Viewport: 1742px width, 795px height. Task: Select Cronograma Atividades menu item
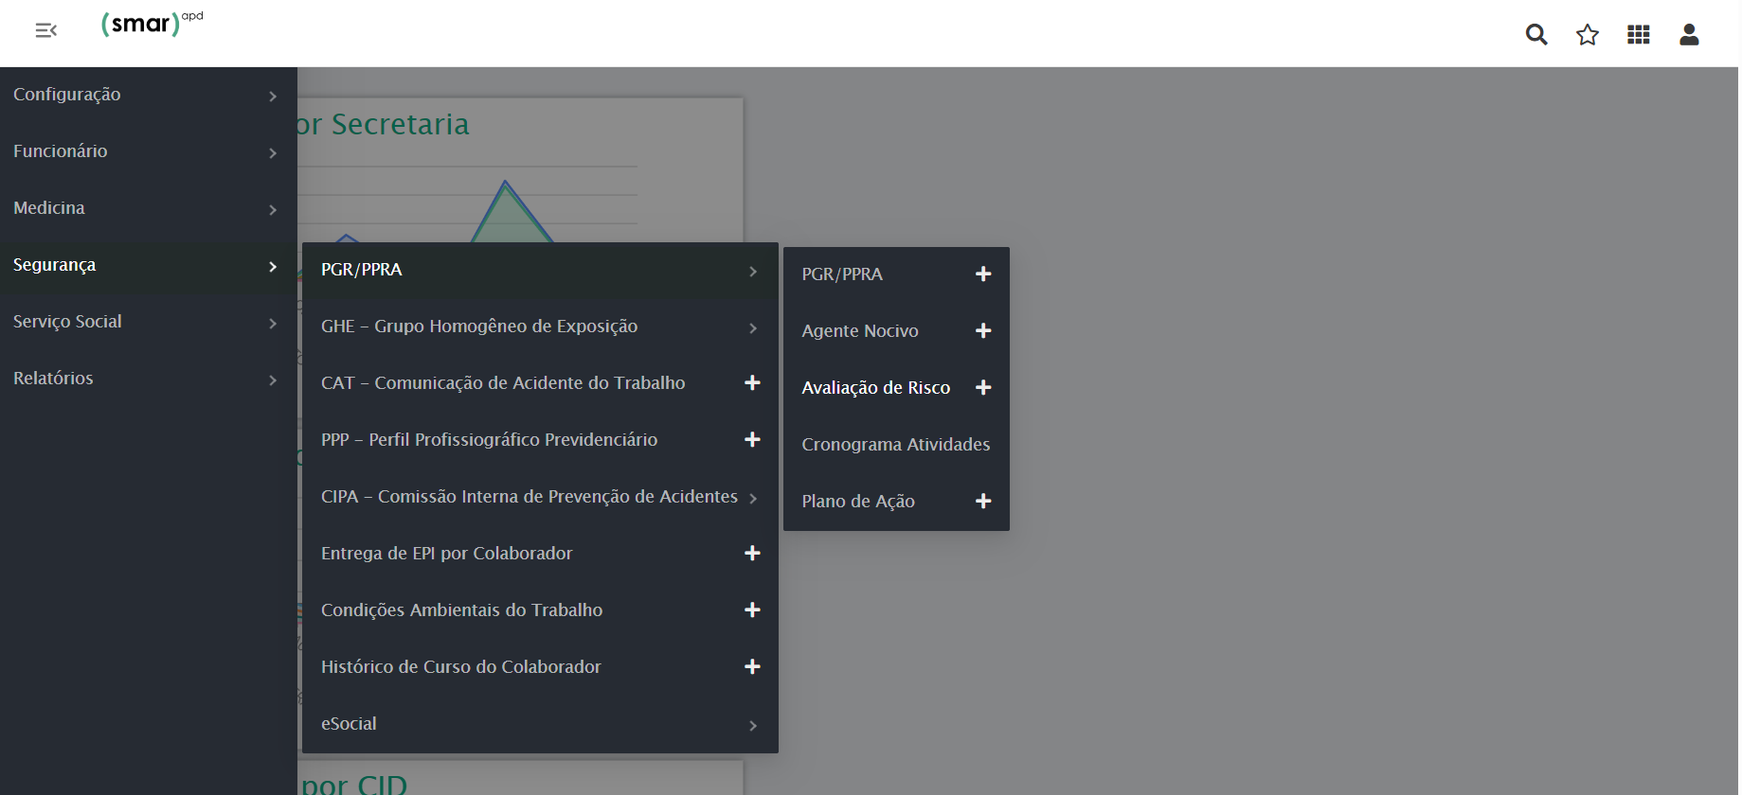[x=895, y=444]
